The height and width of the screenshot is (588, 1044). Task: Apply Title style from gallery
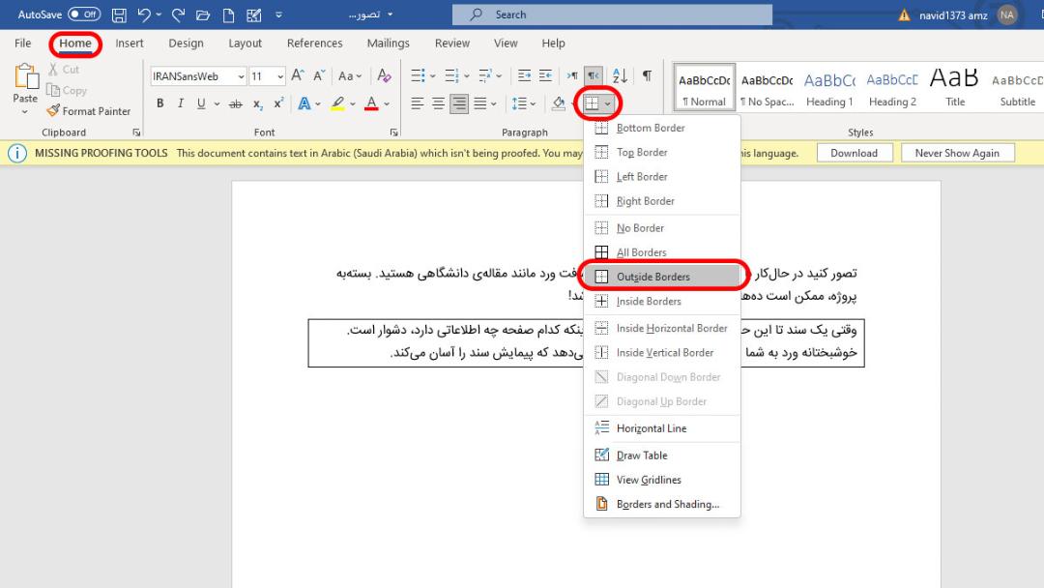[955, 88]
